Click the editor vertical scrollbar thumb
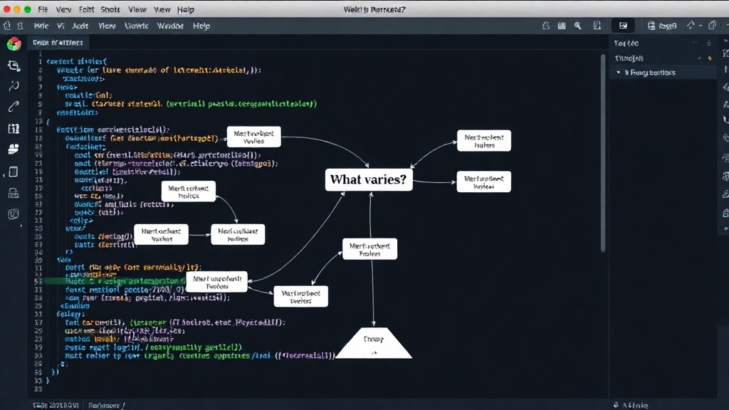The image size is (729, 410). [x=603, y=154]
